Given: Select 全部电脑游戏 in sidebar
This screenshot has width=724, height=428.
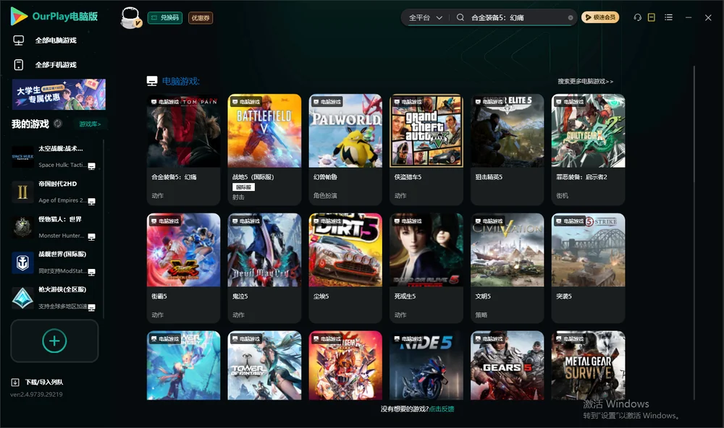Looking at the screenshot, I should pyautogui.click(x=56, y=40).
